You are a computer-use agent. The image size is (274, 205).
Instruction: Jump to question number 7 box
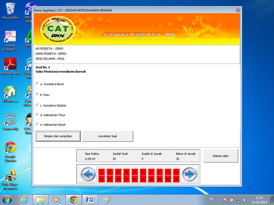pyautogui.click(x=151, y=172)
